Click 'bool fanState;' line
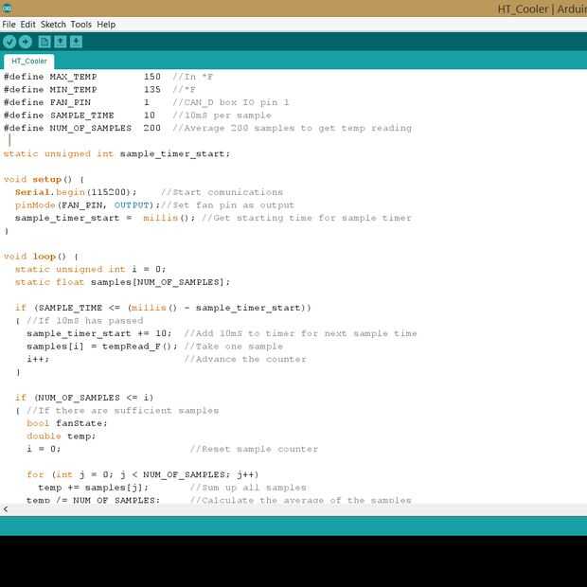Screen dimensions: 587x587 tap(67, 423)
